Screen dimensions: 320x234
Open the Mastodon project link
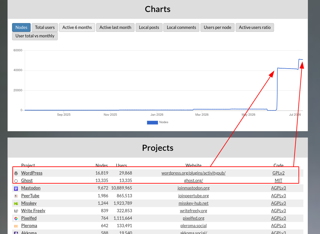point(31,188)
